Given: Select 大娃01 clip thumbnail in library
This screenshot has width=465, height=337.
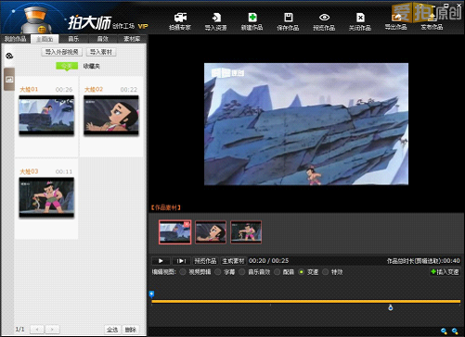Looking at the screenshot, I should (x=46, y=115).
